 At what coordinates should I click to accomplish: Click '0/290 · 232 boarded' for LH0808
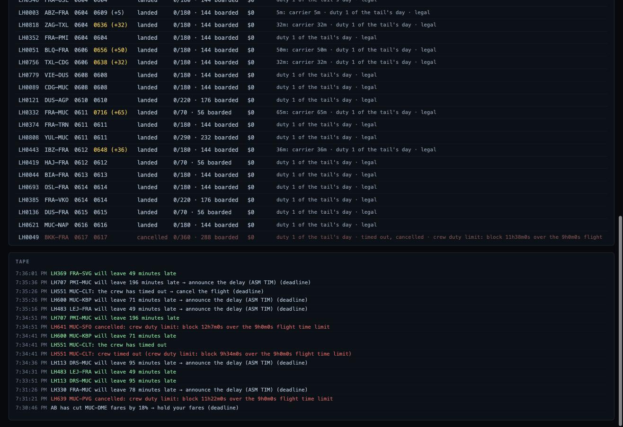(x=205, y=137)
